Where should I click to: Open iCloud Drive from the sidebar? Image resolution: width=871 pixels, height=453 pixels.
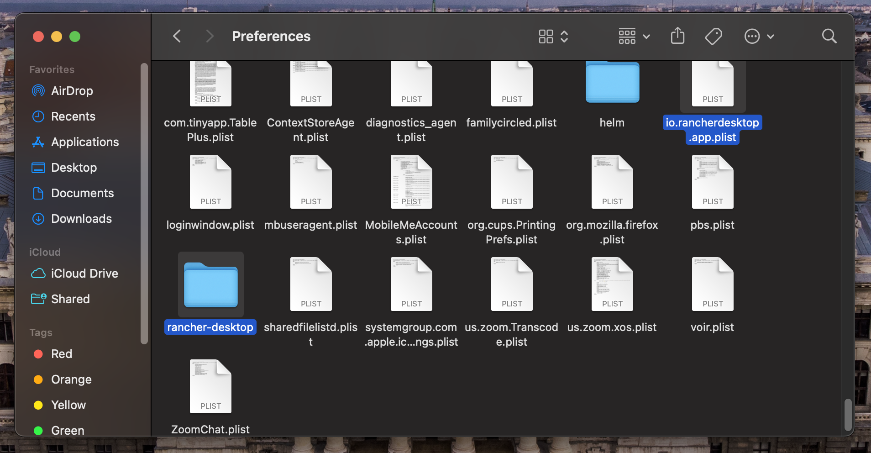pos(84,274)
